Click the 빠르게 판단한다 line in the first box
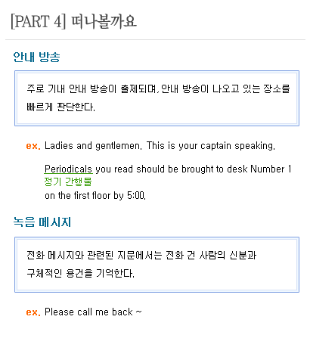Viewport: 310px width, 363px height. point(60,107)
